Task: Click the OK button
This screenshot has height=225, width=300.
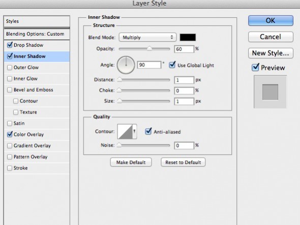Action: [271, 21]
